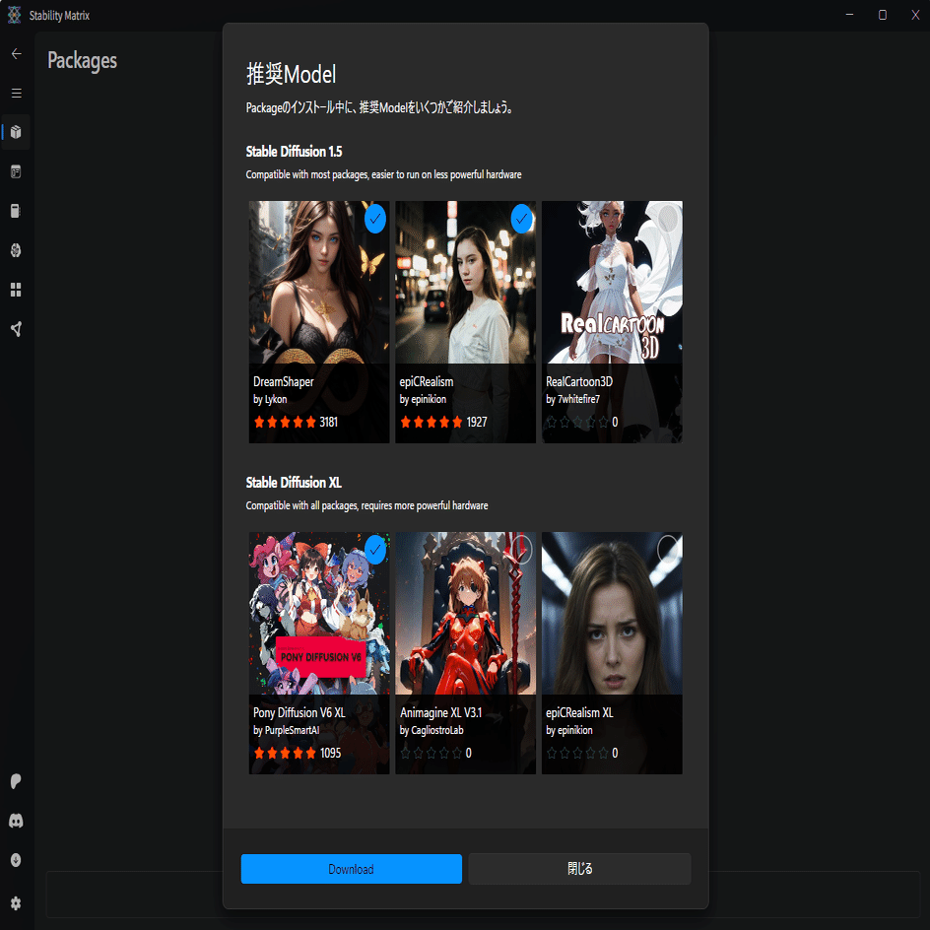Click the blue Download button

[x=351, y=869]
